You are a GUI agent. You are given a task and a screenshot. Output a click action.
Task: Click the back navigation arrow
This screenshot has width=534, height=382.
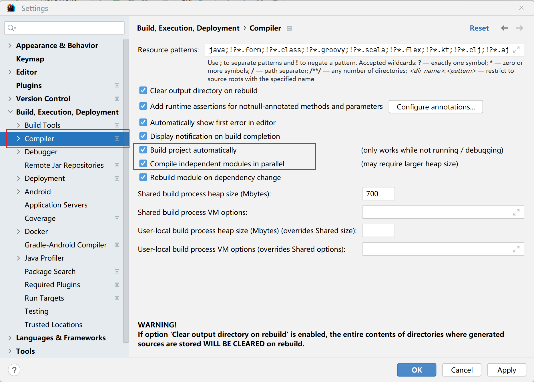pyautogui.click(x=505, y=28)
